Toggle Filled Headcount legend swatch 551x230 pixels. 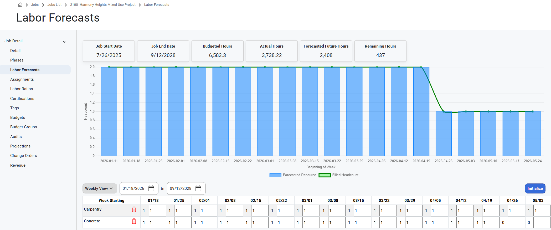point(325,175)
